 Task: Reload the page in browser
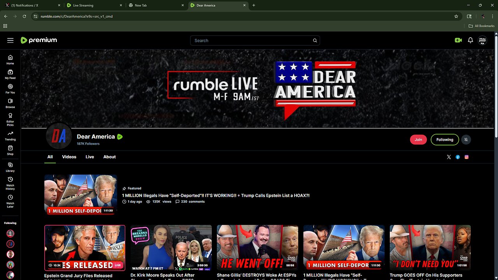pyautogui.click(x=25, y=16)
